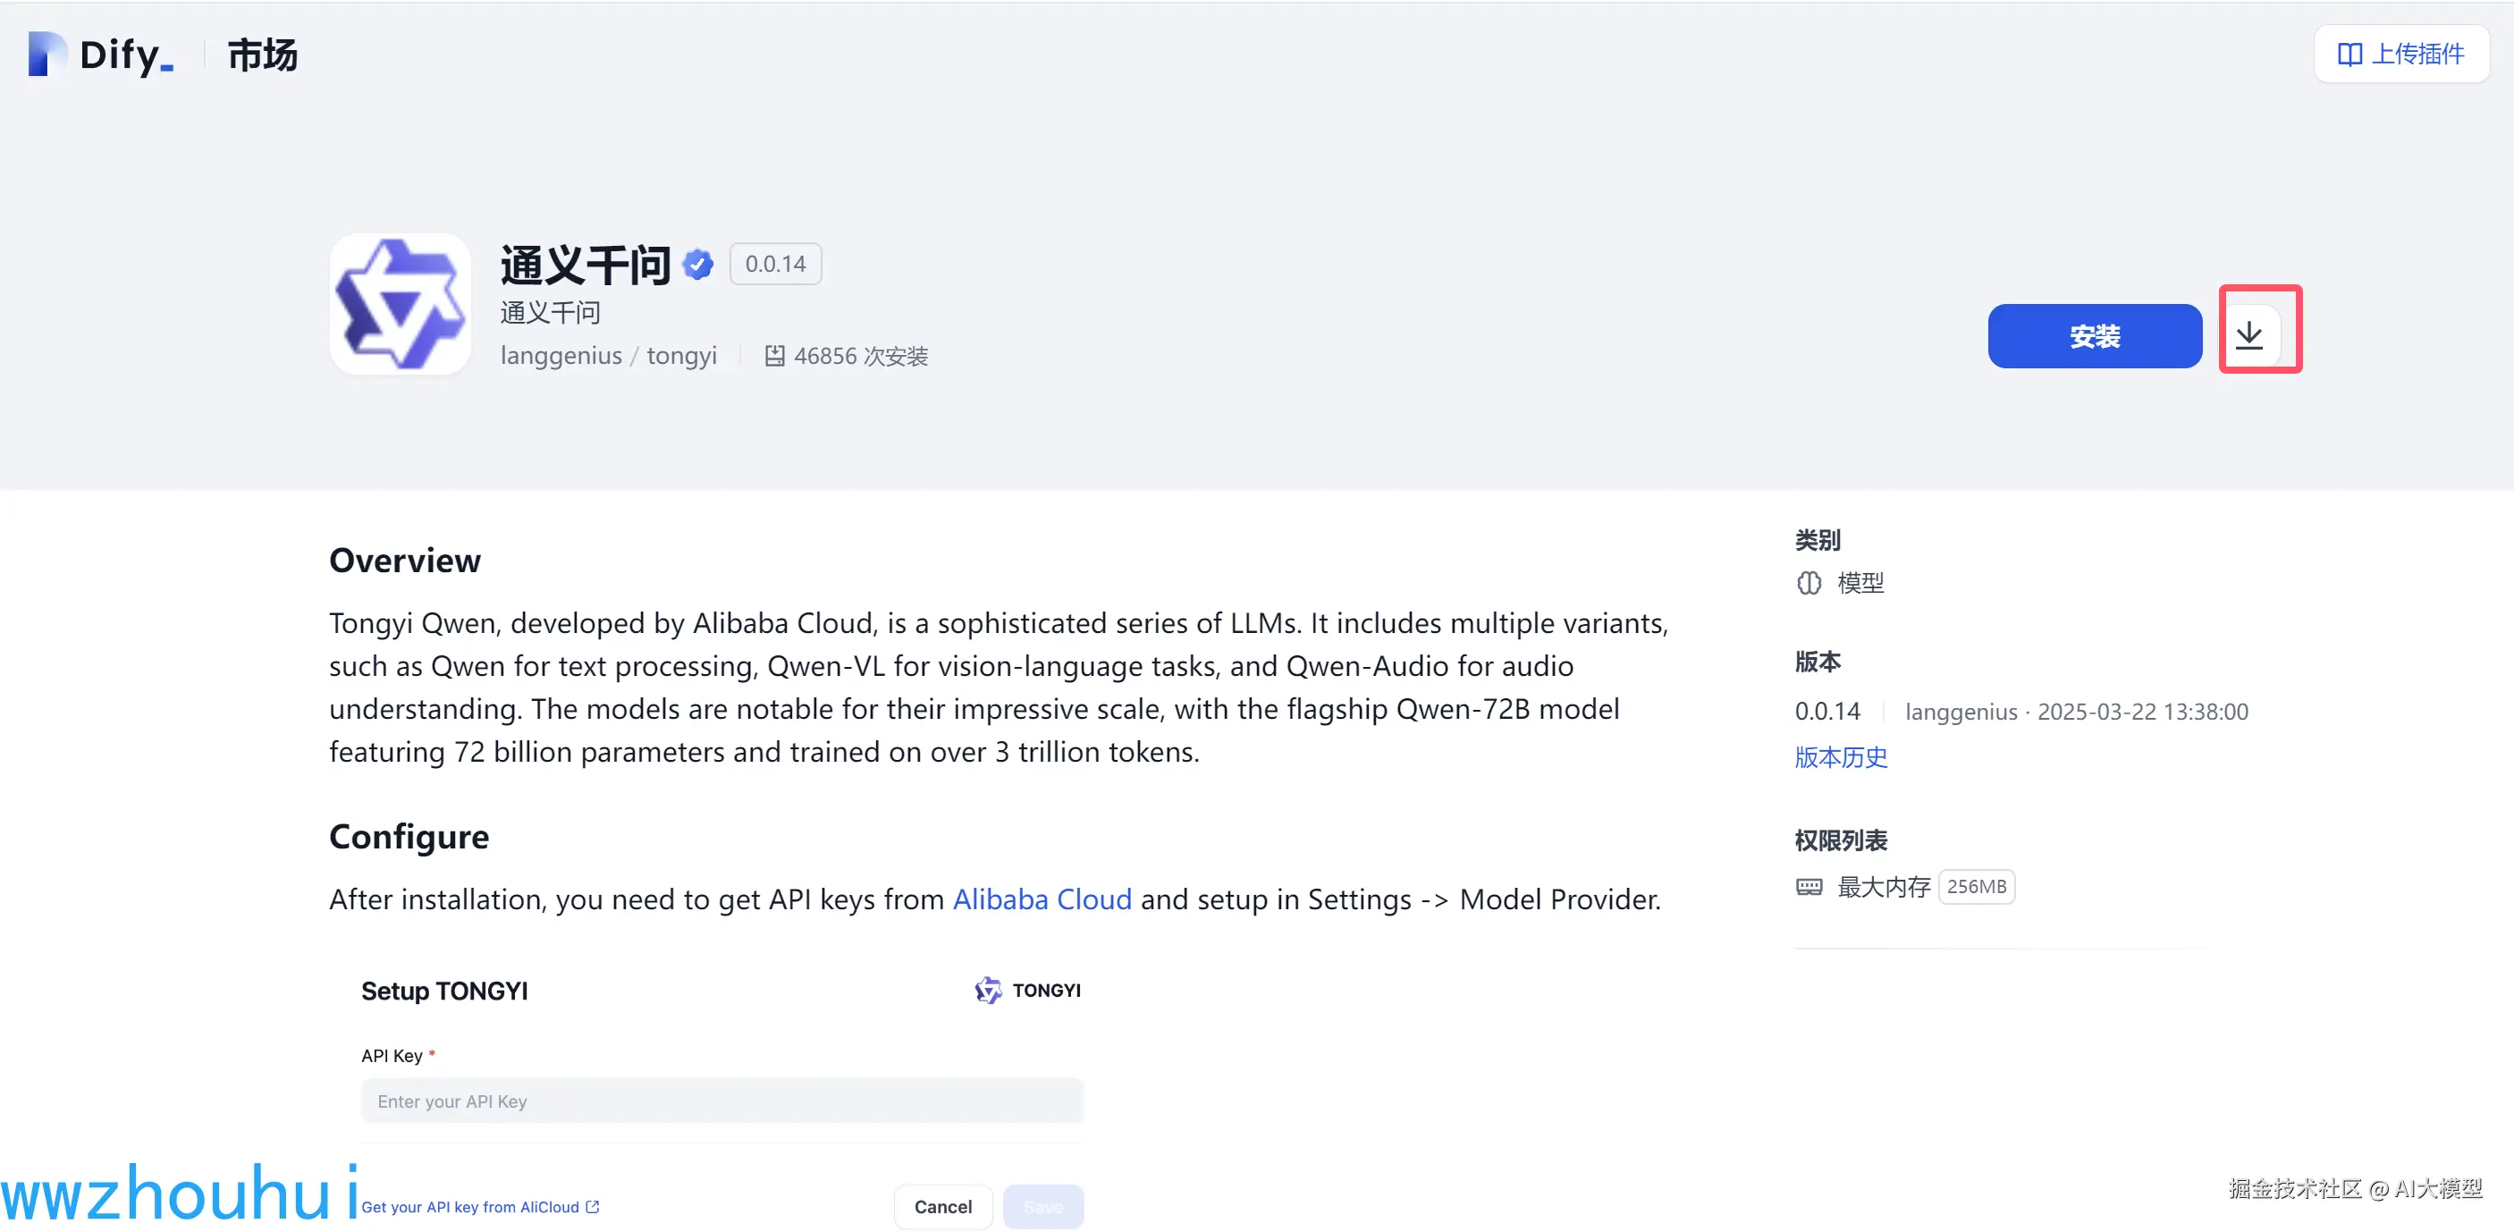The image size is (2514, 1232).
Task: Click the model category brain icon
Action: (1809, 583)
